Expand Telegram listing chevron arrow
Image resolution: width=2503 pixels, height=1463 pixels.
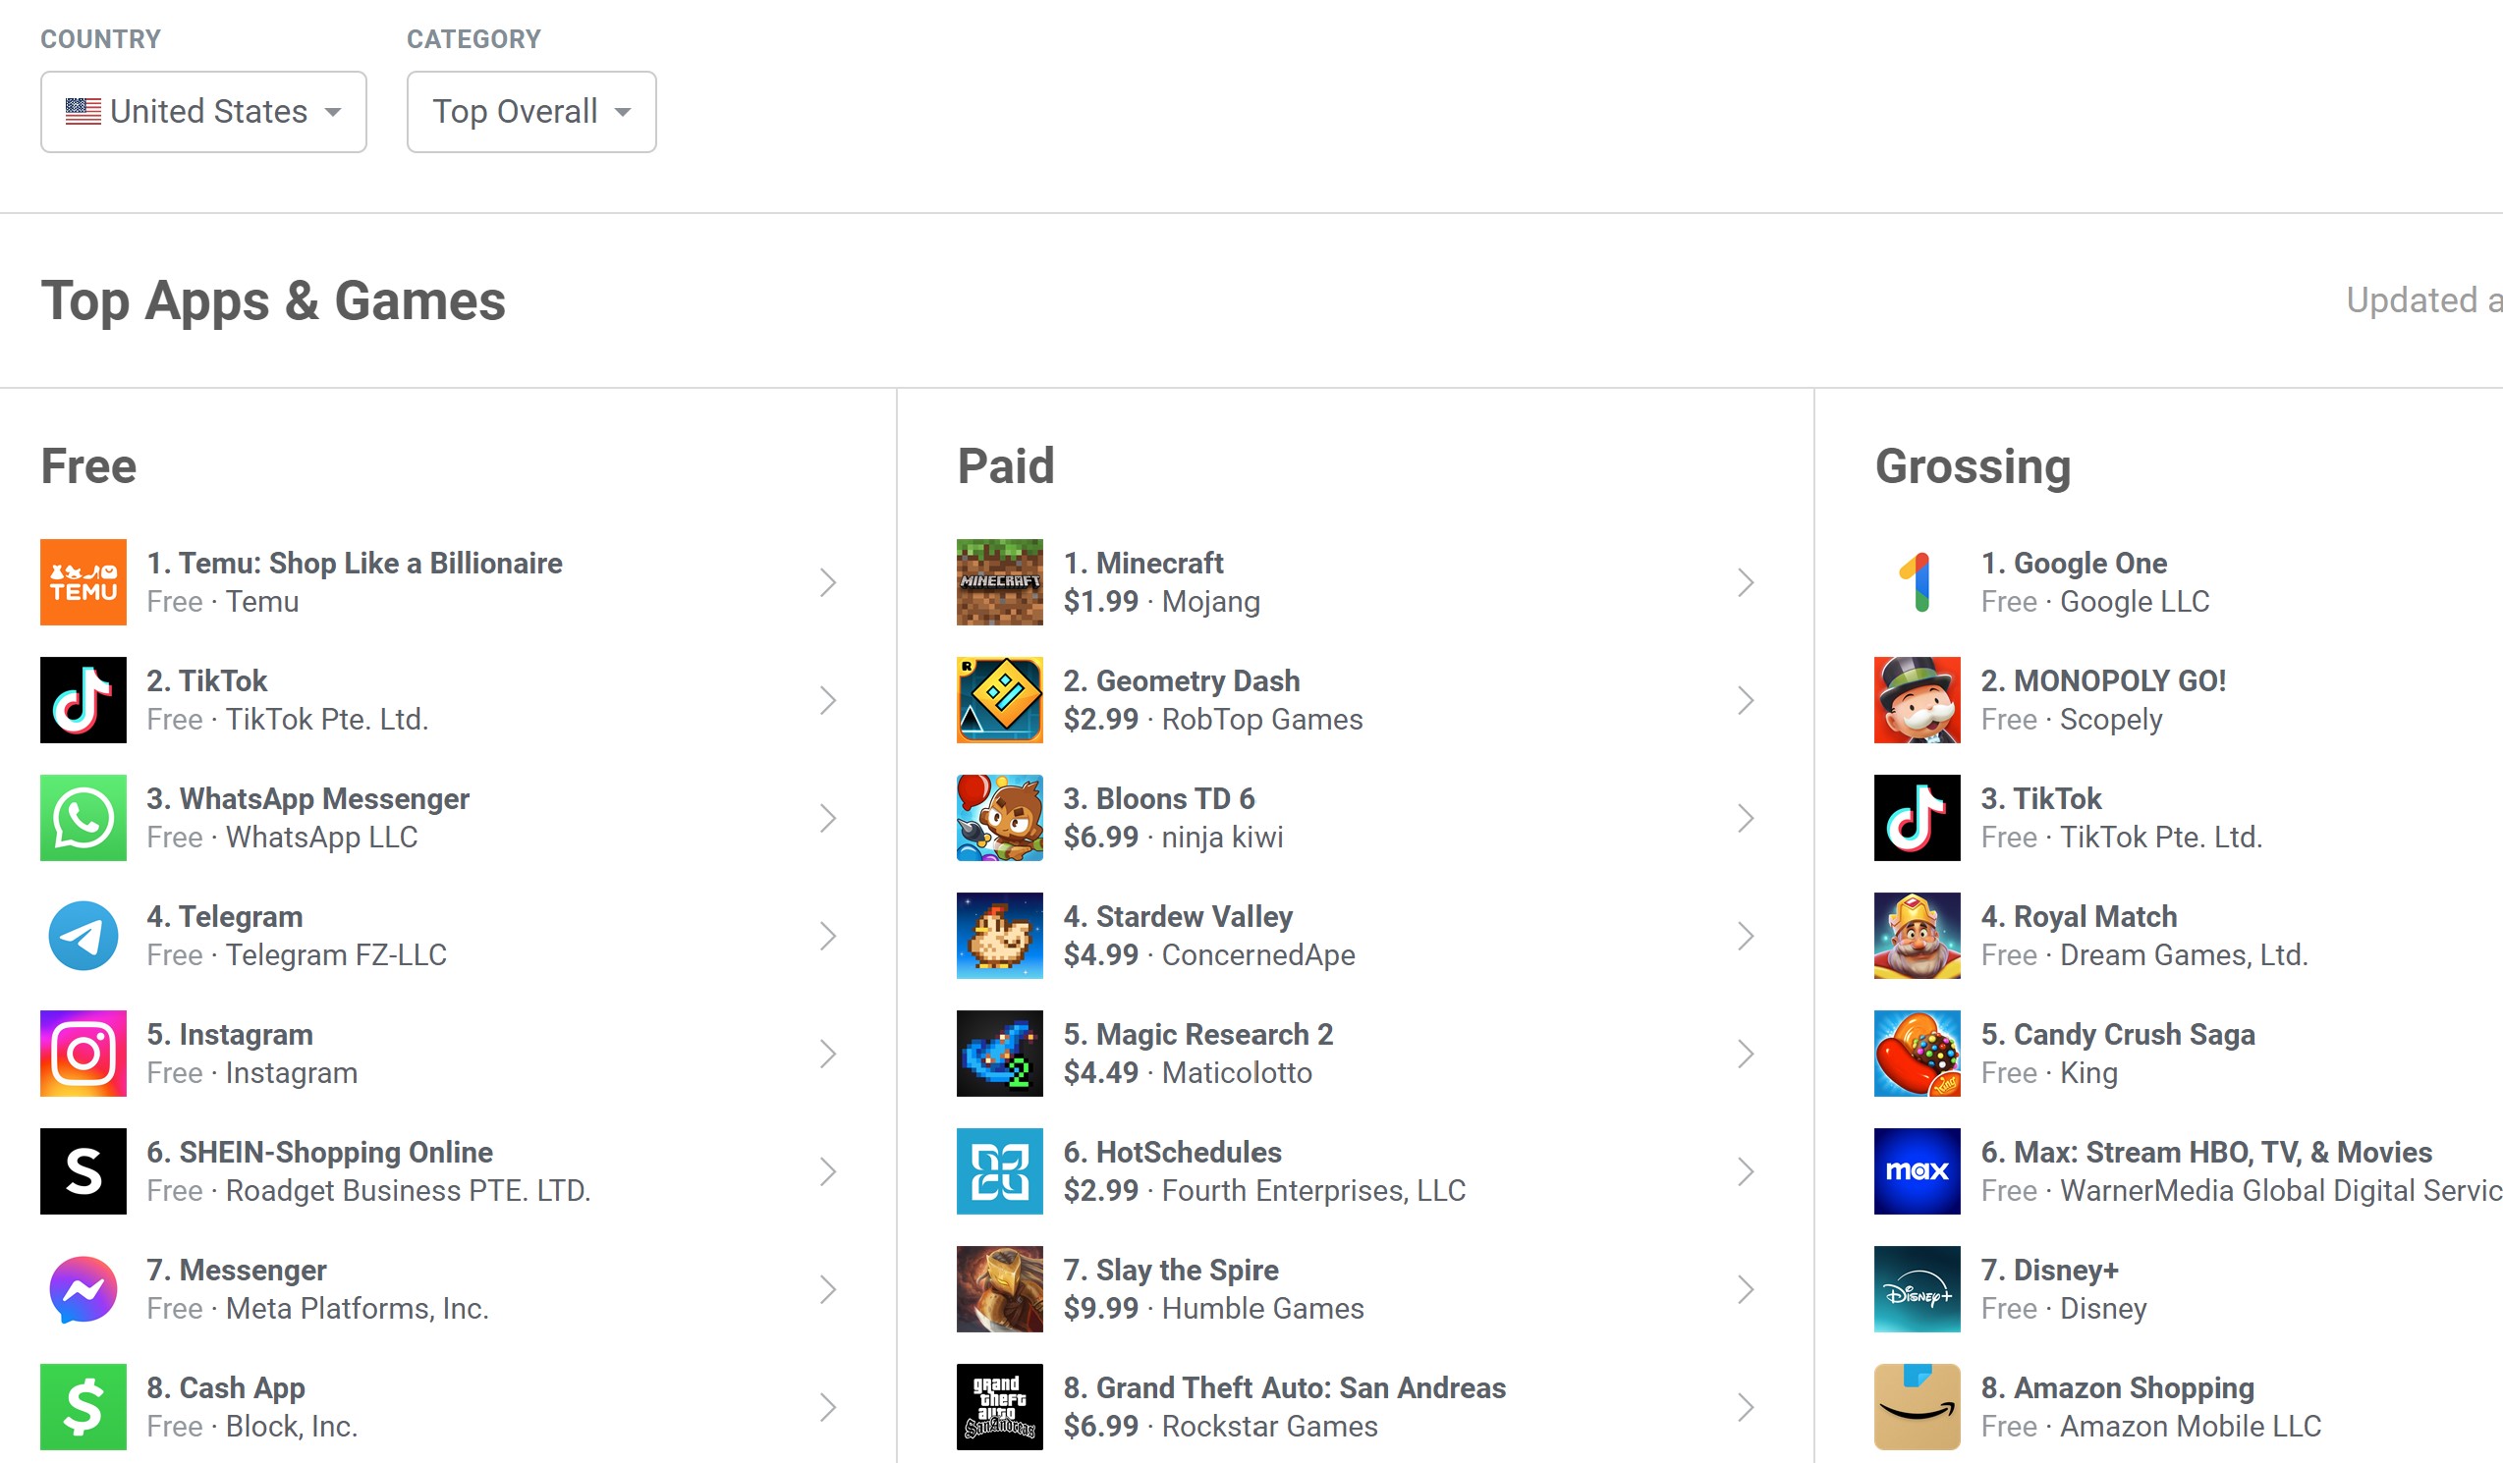pos(827,936)
